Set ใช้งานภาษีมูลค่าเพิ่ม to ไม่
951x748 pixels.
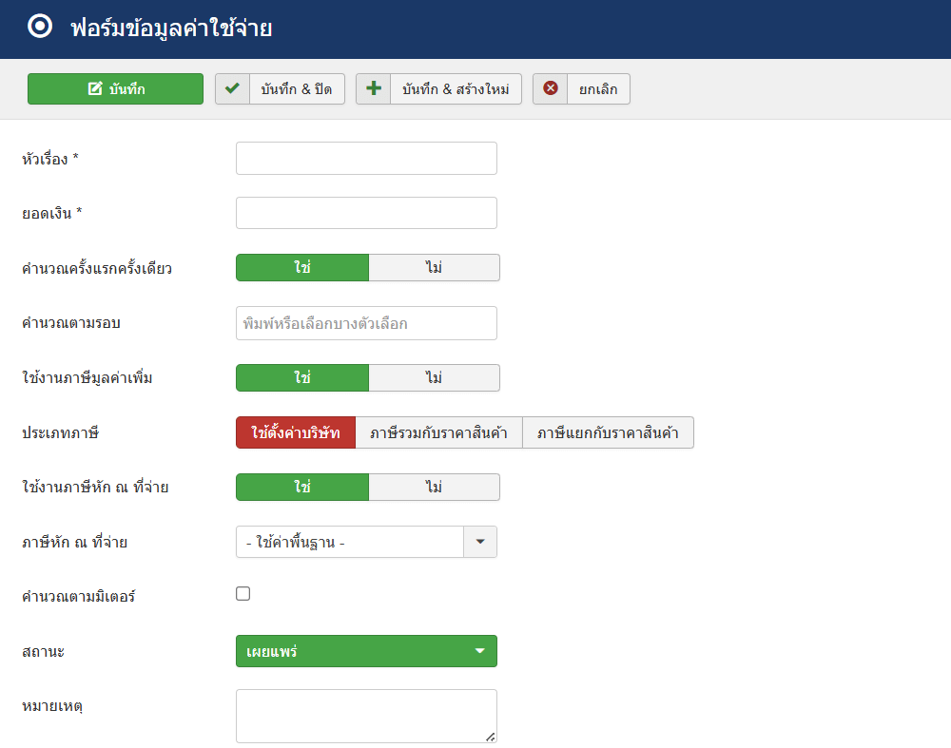click(435, 377)
